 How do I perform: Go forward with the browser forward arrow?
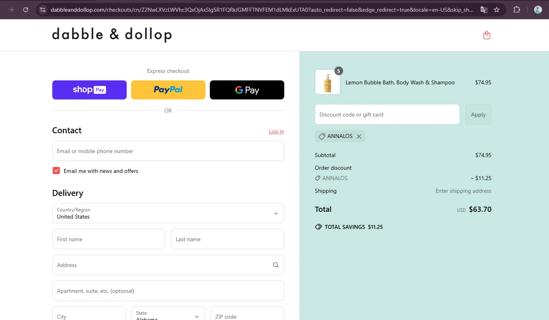pyautogui.click(x=11, y=10)
